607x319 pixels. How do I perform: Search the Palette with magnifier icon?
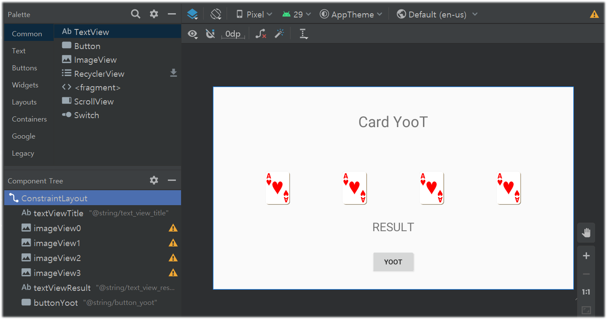(135, 14)
